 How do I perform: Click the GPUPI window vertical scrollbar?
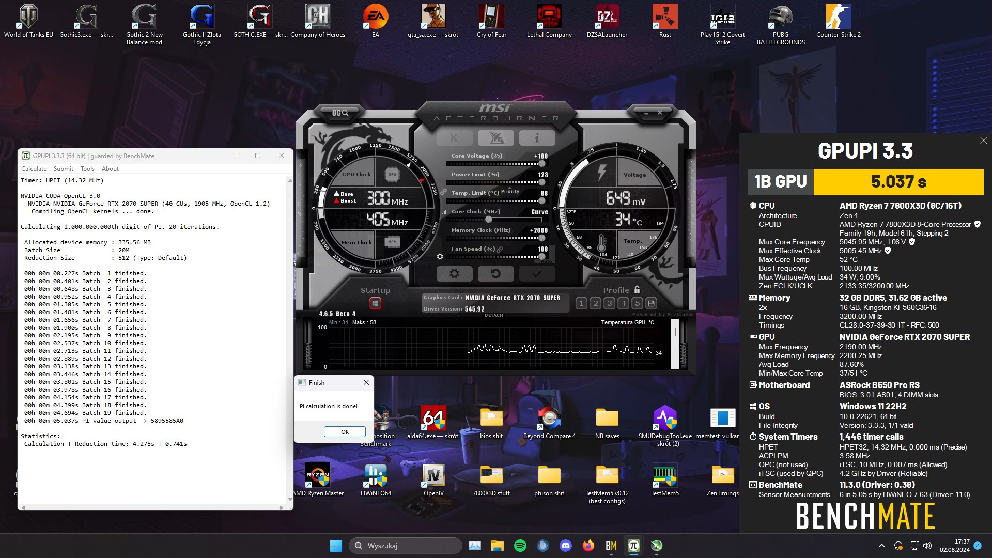290,339
